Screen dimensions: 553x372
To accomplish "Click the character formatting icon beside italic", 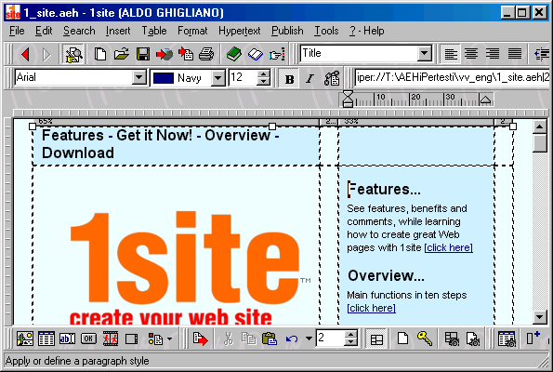I will coord(332,78).
